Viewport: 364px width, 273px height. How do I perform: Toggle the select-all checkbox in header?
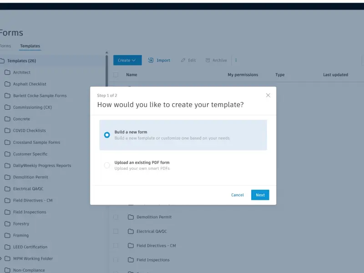click(116, 75)
